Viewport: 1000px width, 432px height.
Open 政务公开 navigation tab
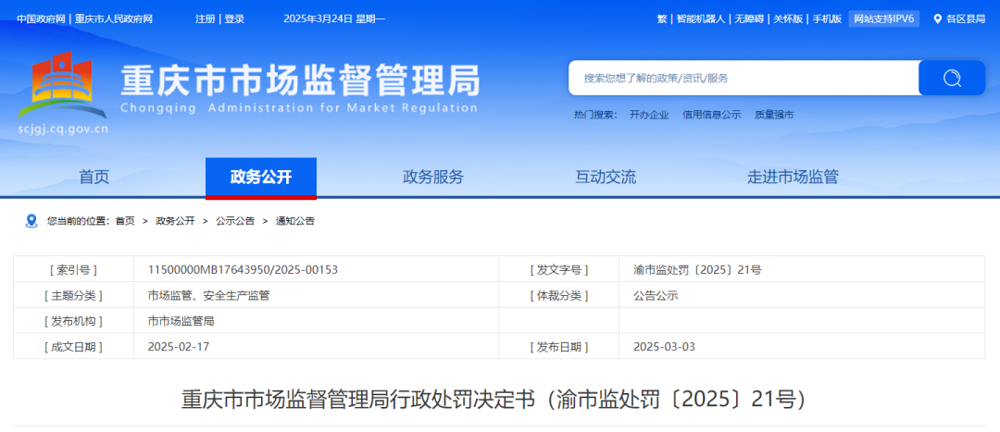pyautogui.click(x=261, y=177)
